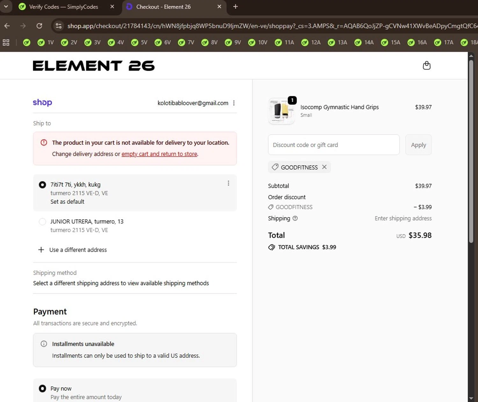Open options menu for 7iti7t address
The width and height of the screenshot is (478, 402).
coord(228,183)
